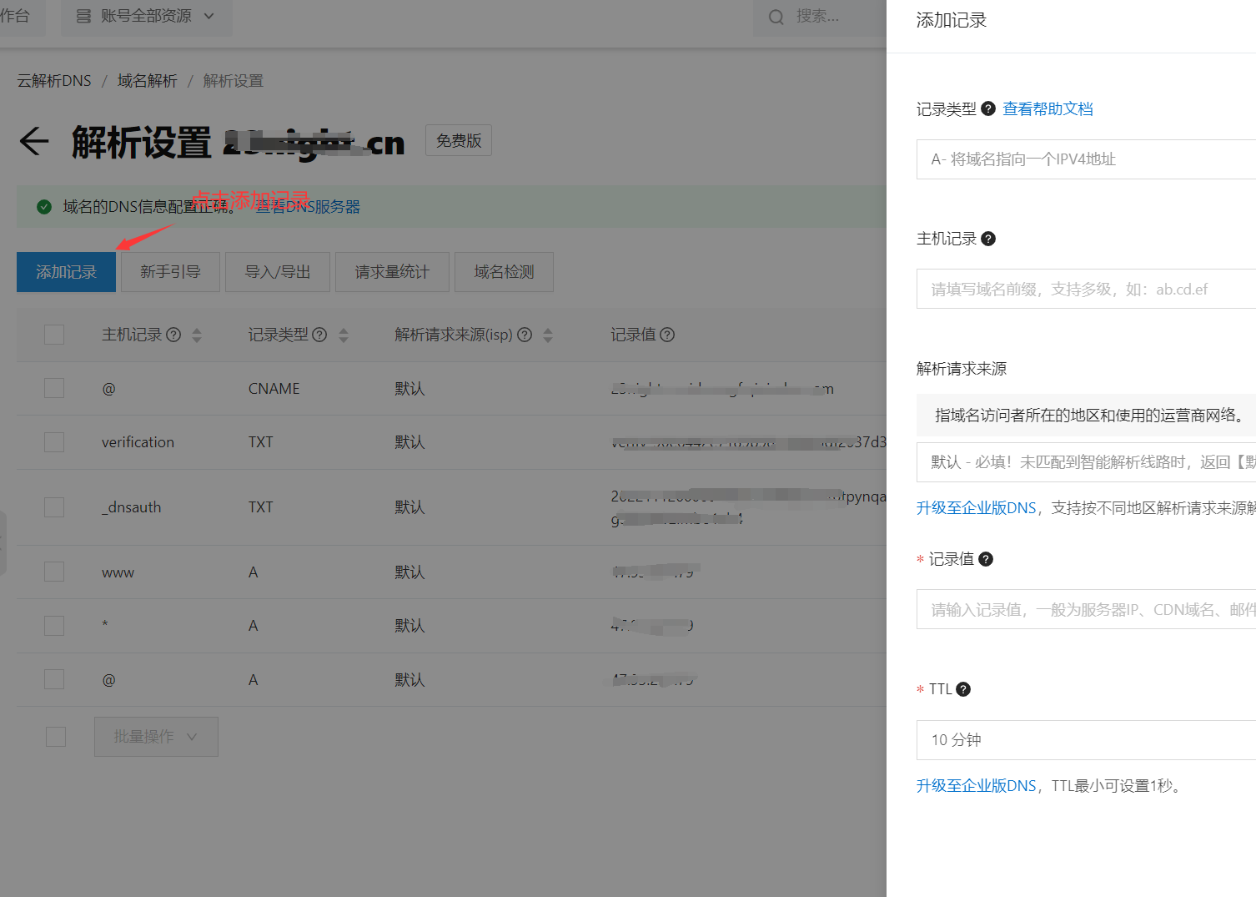
Task: Click the 新手引导 button
Action: tap(170, 272)
